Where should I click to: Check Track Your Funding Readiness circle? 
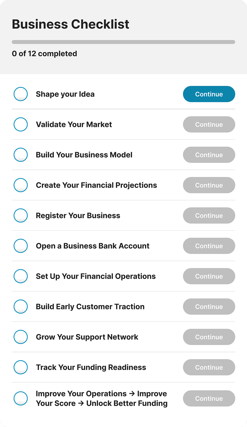coord(21,367)
